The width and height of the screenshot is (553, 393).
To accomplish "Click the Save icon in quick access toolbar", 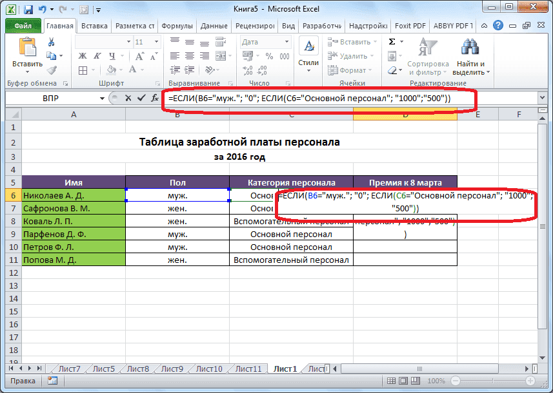I will (x=28, y=10).
